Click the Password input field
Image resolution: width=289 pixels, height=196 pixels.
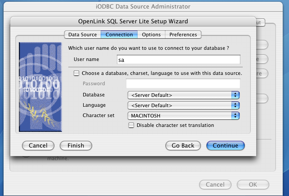click(183, 83)
